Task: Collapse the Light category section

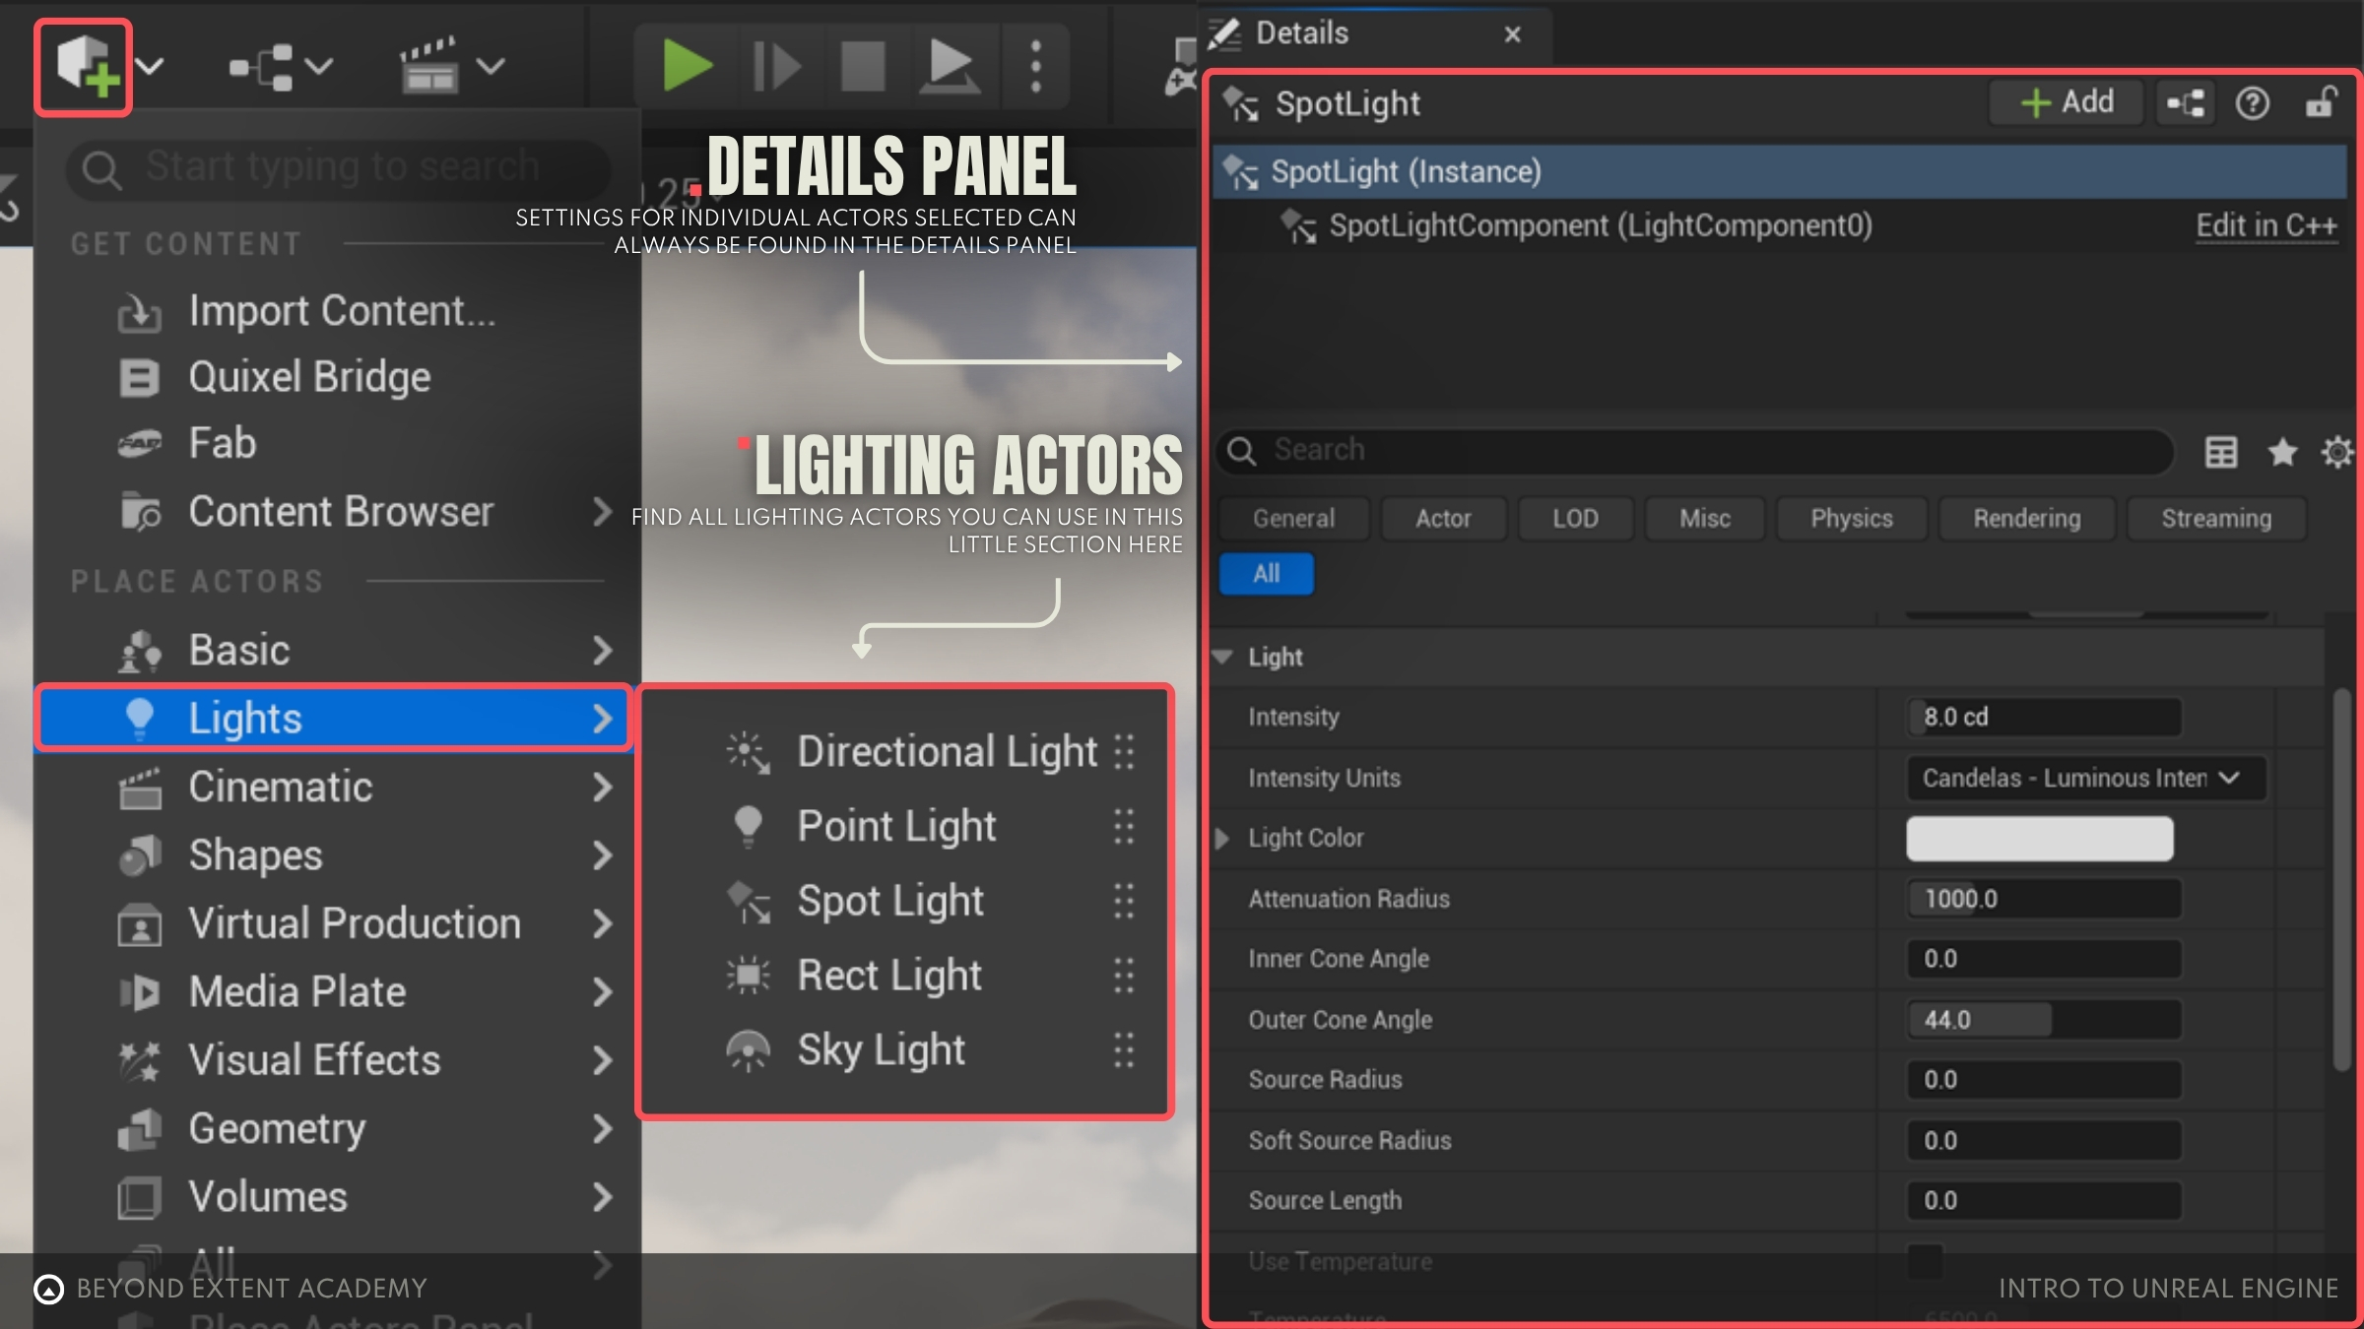Action: pyautogui.click(x=1222, y=657)
